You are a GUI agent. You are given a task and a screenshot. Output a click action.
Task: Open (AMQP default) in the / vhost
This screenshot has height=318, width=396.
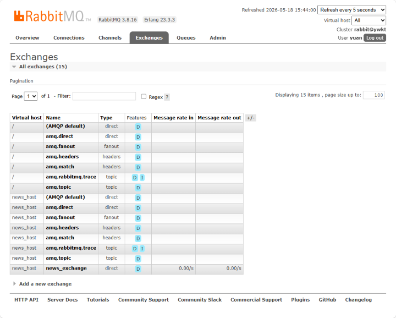click(x=65, y=126)
